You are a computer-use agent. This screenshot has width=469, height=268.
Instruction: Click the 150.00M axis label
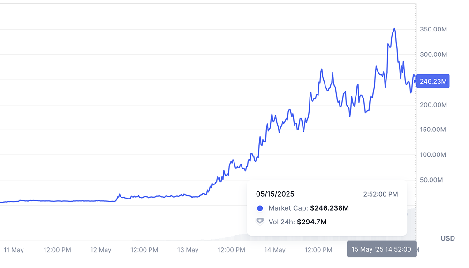click(433, 130)
